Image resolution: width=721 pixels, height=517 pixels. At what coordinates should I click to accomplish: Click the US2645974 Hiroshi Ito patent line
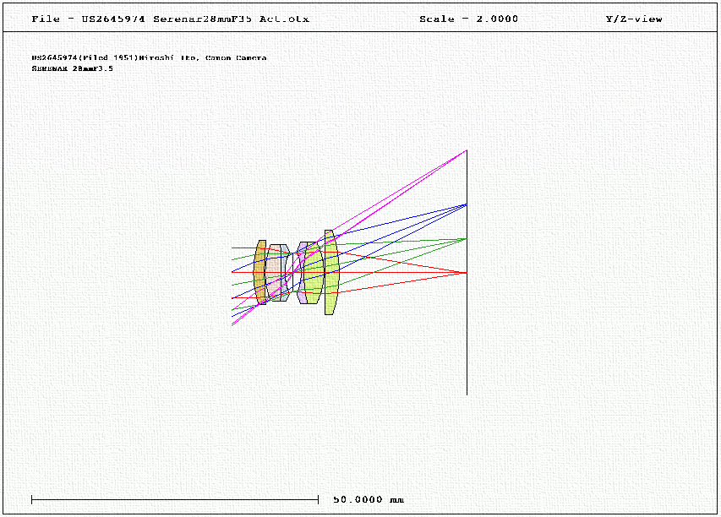tap(149, 58)
